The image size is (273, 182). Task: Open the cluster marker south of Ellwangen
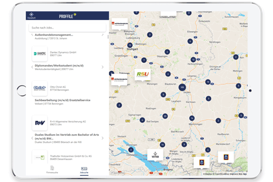point(190,41)
